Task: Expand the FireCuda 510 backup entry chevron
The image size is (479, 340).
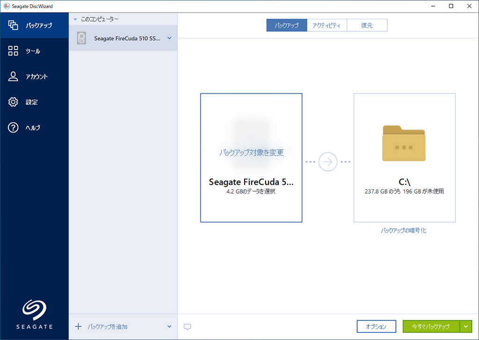Action: tap(169, 38)
